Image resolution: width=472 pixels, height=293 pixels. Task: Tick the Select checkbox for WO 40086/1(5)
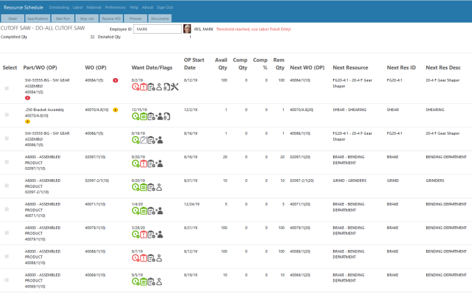pos(7,138)
